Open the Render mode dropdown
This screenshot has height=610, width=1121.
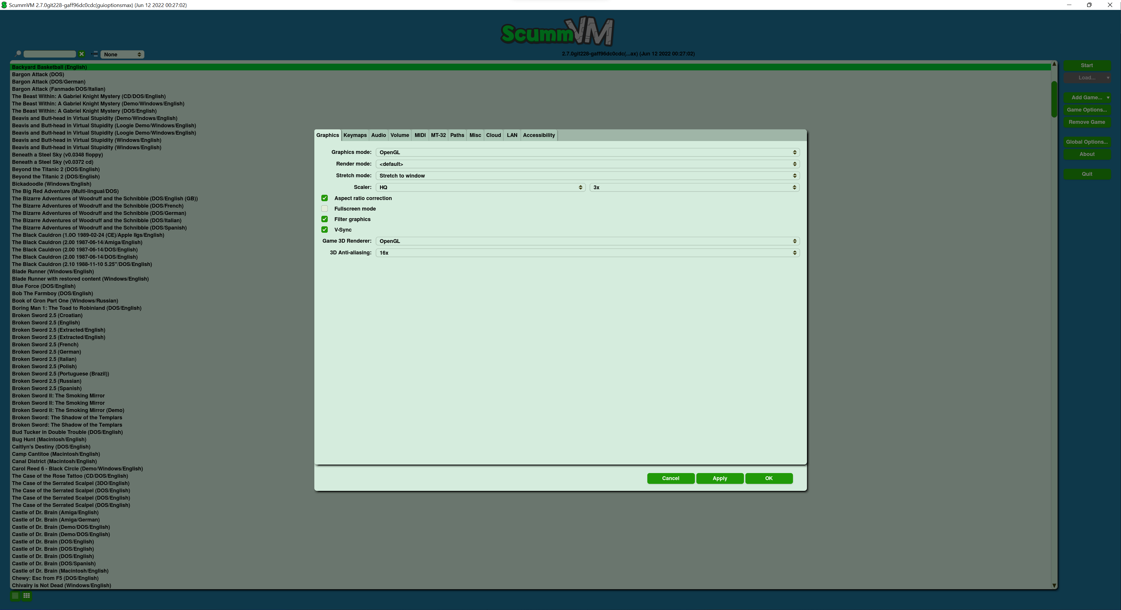coord(587,164)
